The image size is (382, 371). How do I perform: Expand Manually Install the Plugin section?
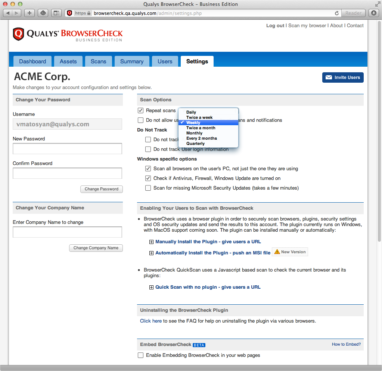pos(151,242)
